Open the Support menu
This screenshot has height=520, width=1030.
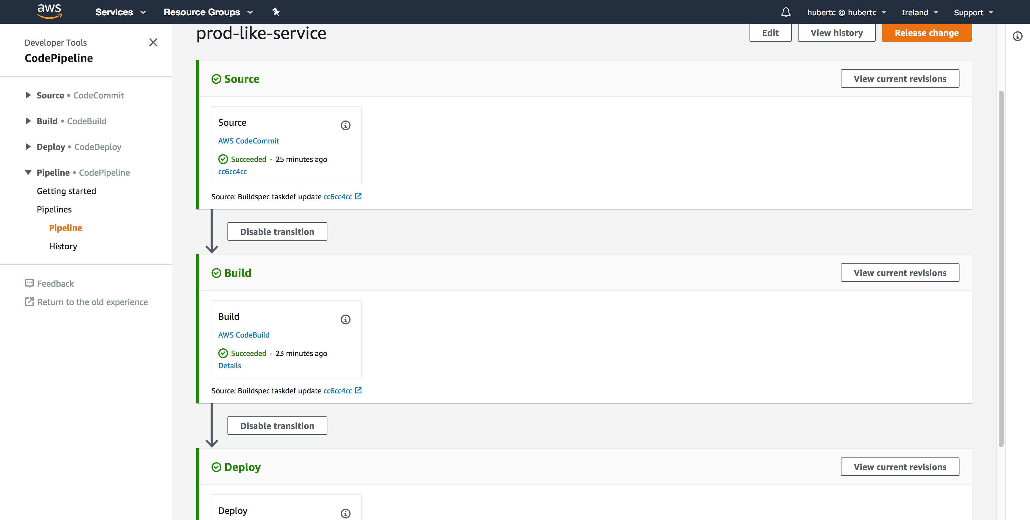(x=974, y=12)
